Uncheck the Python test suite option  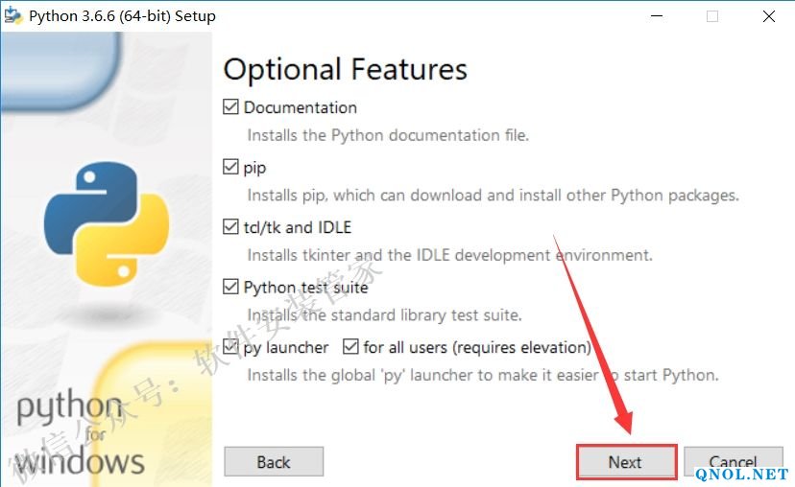230,287
